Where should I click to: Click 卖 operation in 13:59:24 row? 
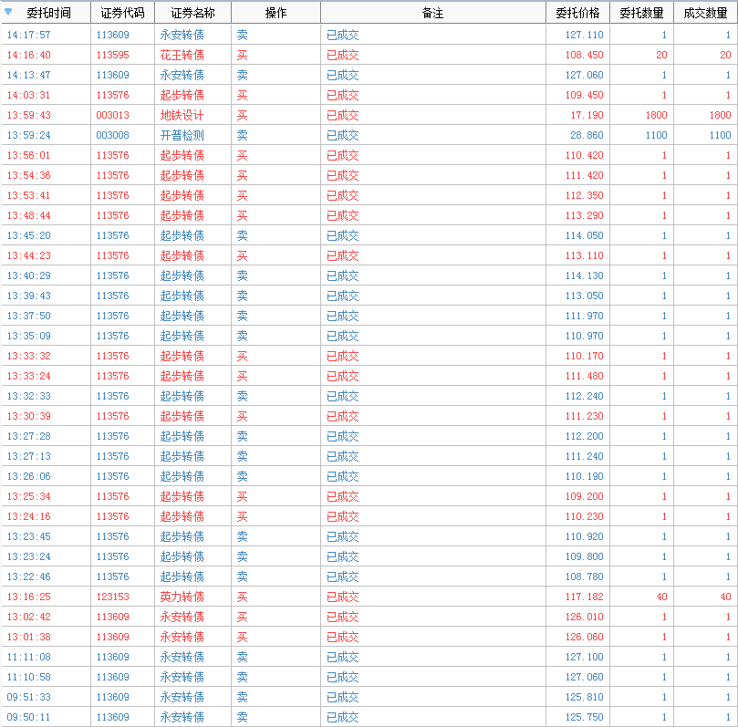click(243, 136)
